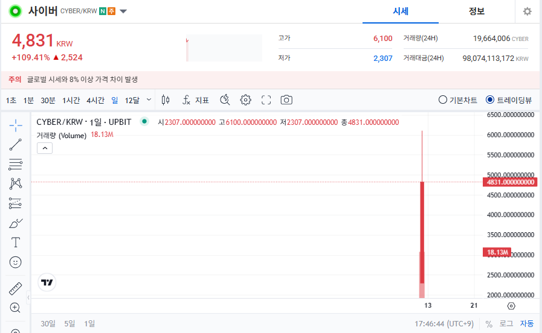Click the 18.13M volume axis label
Viewport: 542px width, 333px height.
tap(497, 252)
